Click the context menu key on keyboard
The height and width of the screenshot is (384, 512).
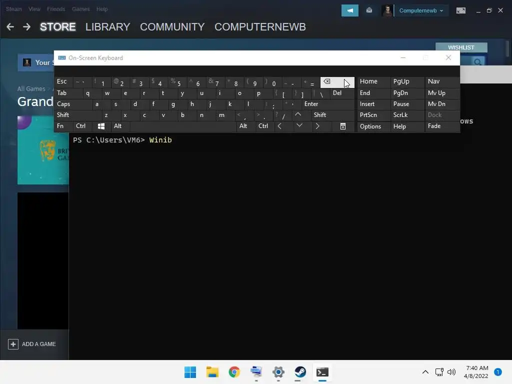(343, 126)
